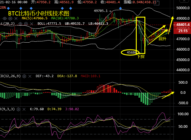Click the 收:48401.4 close price value
The width and height of the screenshot is (191, 140).
110,2
